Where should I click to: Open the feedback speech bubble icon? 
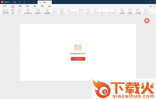151,6
